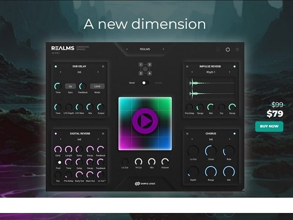Click the Digital Reverb Main Out knob

point(90,175)
